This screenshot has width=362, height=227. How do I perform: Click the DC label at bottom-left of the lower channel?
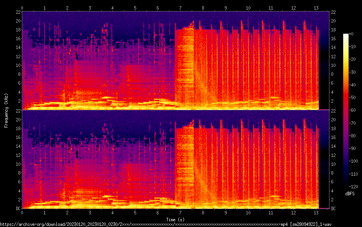[x=17, y=209]
